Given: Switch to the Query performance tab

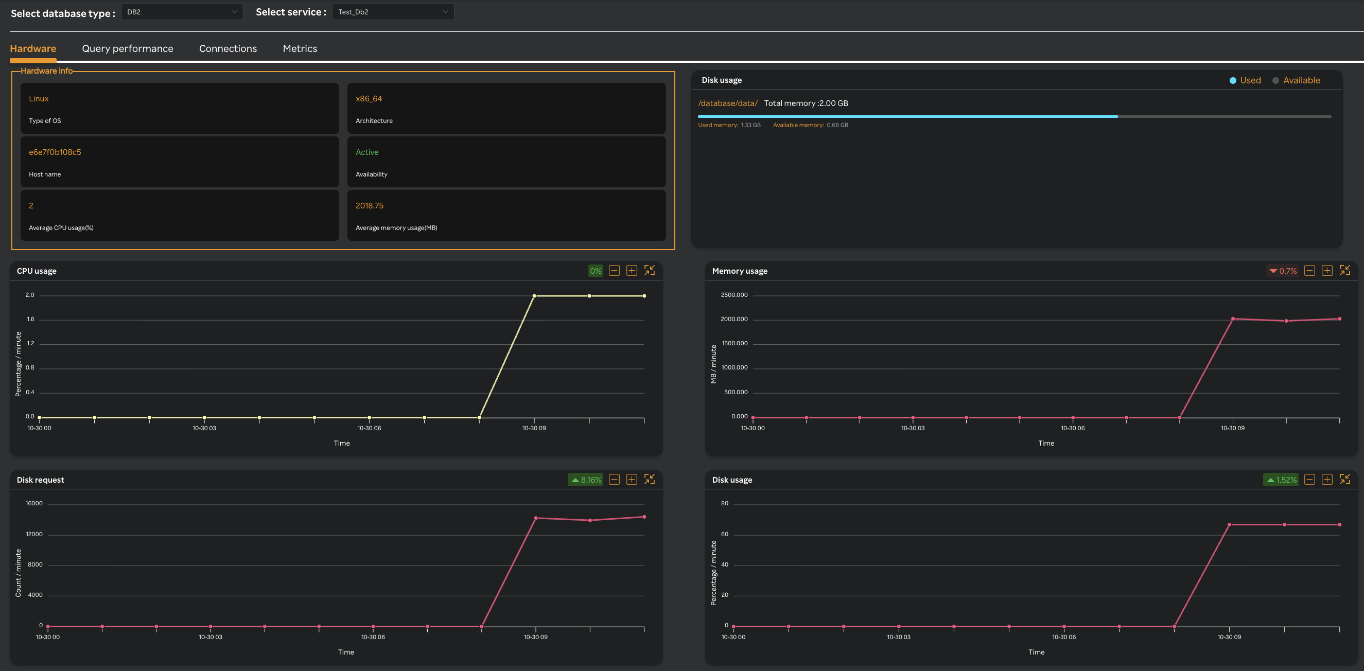Looking at the screenshot, I should click(128, 49).
